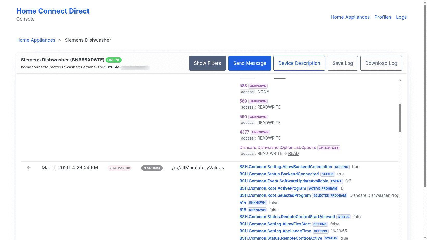Click the /ro/allMandatoryValues resource path
Image resolution: width=427 pixels, height=240 pixels.
click(198, 168)
